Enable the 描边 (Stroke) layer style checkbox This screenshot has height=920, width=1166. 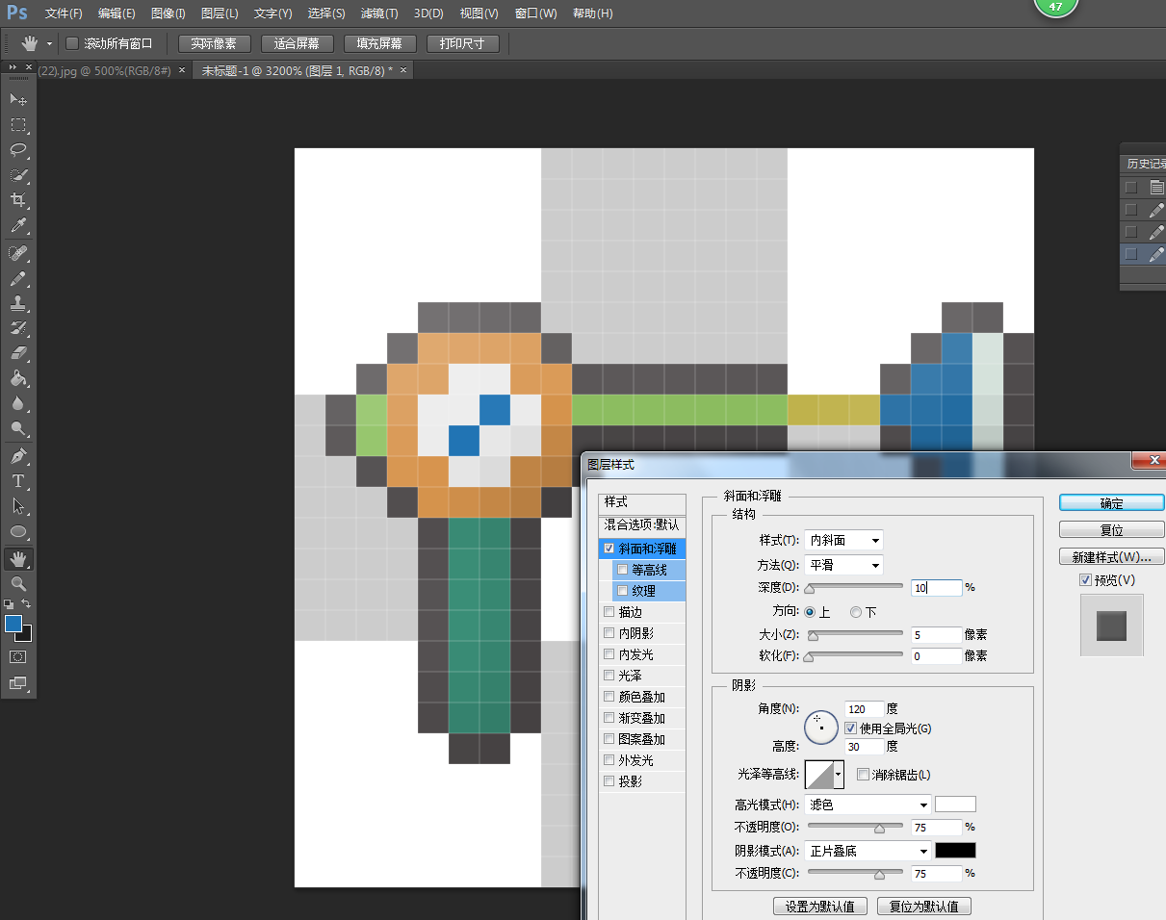[x=609, y=612]
